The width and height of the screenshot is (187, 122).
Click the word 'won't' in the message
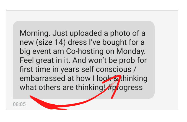[97, 60]
